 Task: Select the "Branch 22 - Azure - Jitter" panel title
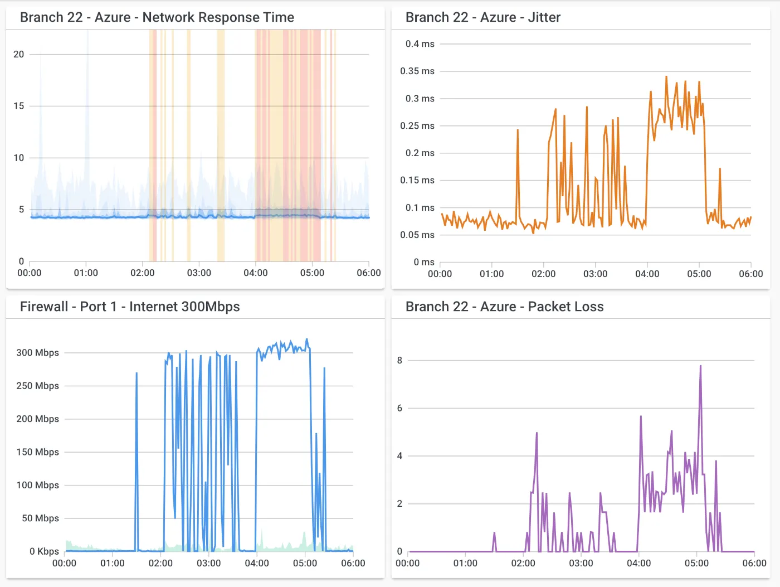pos(483,17)
